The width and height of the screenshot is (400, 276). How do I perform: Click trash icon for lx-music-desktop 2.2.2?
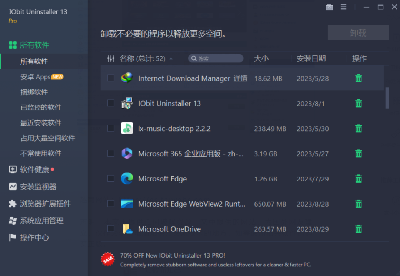(x=359, y=129)
